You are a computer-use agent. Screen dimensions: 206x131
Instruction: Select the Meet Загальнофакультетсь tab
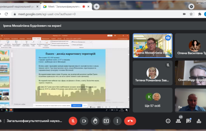64,6
